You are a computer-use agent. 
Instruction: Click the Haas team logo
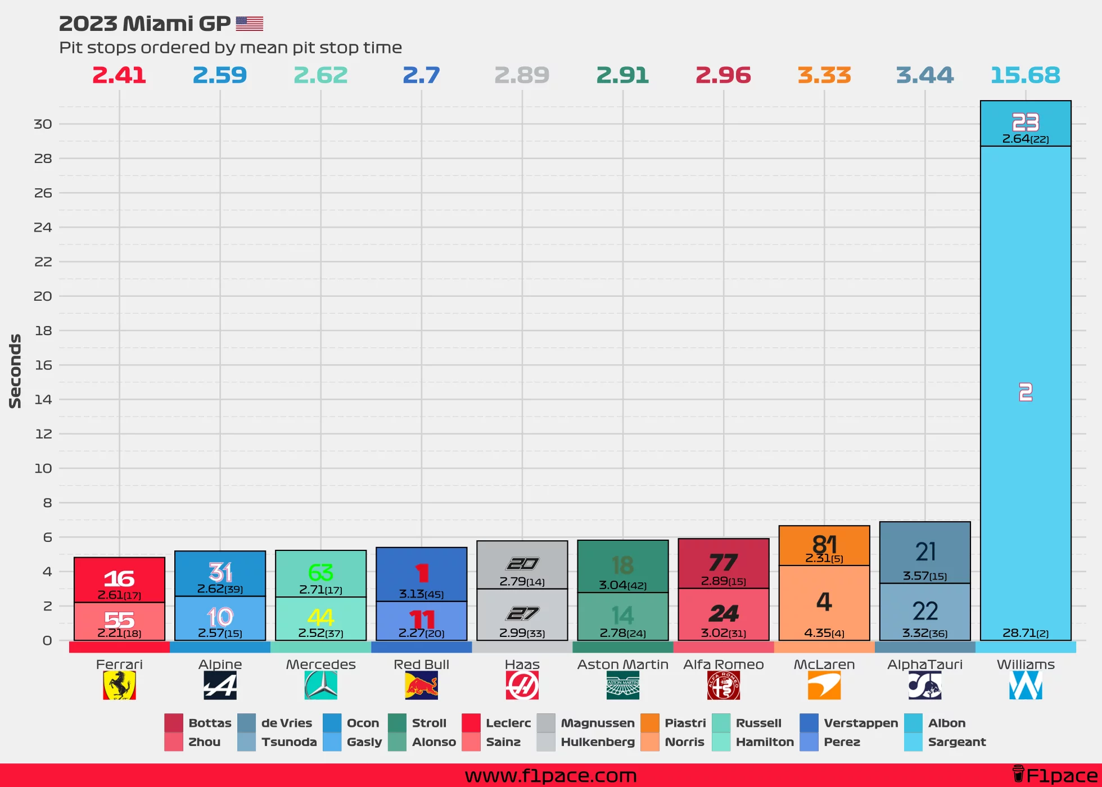tap(522, 686)
